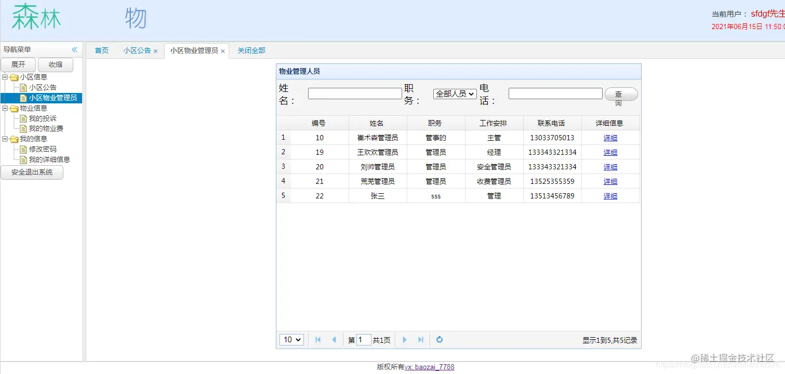Go to the previous page of results
Image resolution: width=785 pixels, height=374 pixels.
[x=334, y=340]
